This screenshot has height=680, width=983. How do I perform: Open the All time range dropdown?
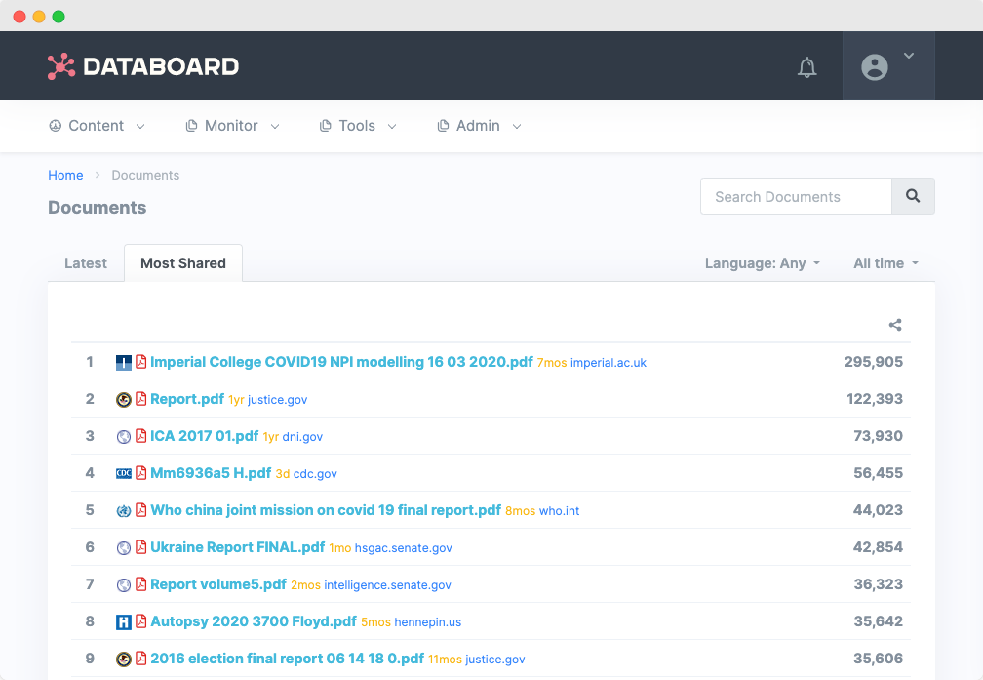tap(885, 263)
